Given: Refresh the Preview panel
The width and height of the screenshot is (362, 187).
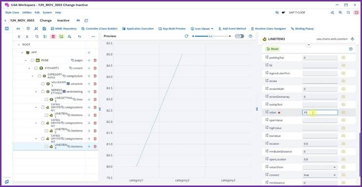Looking at the screenshot, I should point(186,36).
